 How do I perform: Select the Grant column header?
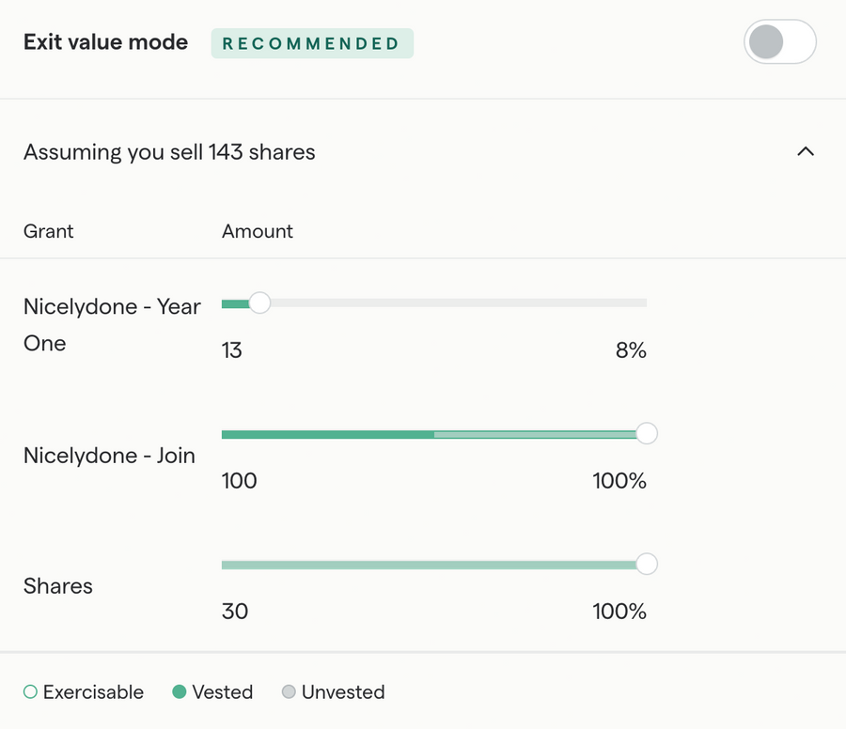[49, 231]
